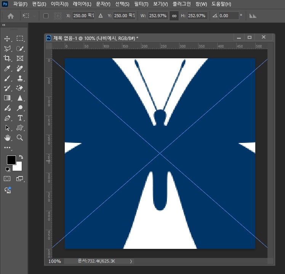Select the Brush tool
The width and height of the screenshot is (285, 274).
7,79
